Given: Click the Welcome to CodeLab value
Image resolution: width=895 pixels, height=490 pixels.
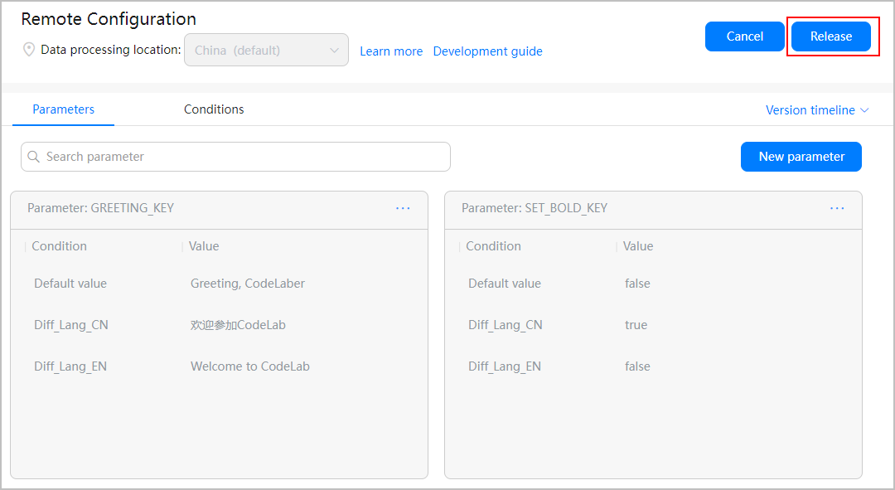Looking at the screenshot, I should (x=249, y=366).
